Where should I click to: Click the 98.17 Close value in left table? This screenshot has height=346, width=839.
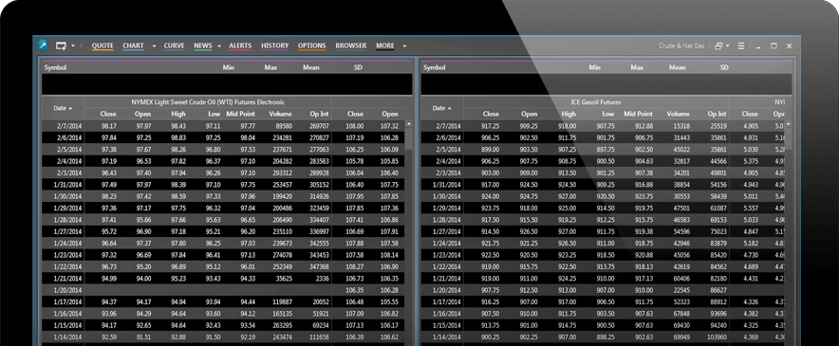coord(108,126)
